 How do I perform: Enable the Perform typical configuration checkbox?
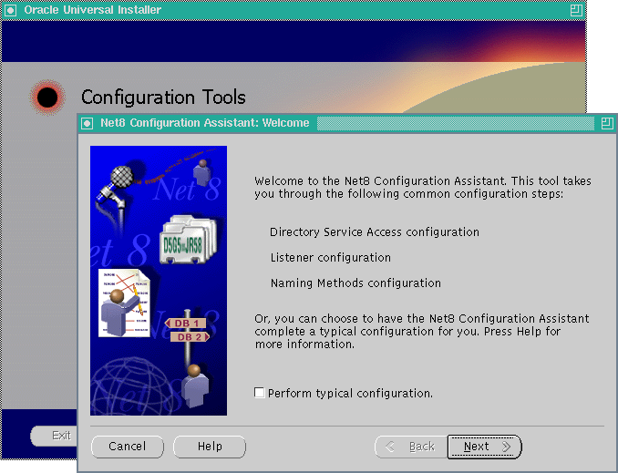pyautogui.click(x=260, y=393)
